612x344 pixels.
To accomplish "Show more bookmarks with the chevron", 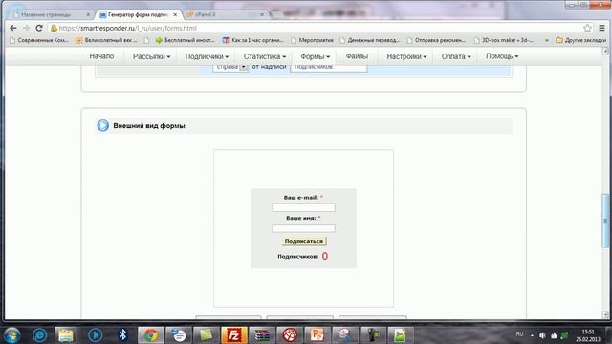I will tap(546, 40).
